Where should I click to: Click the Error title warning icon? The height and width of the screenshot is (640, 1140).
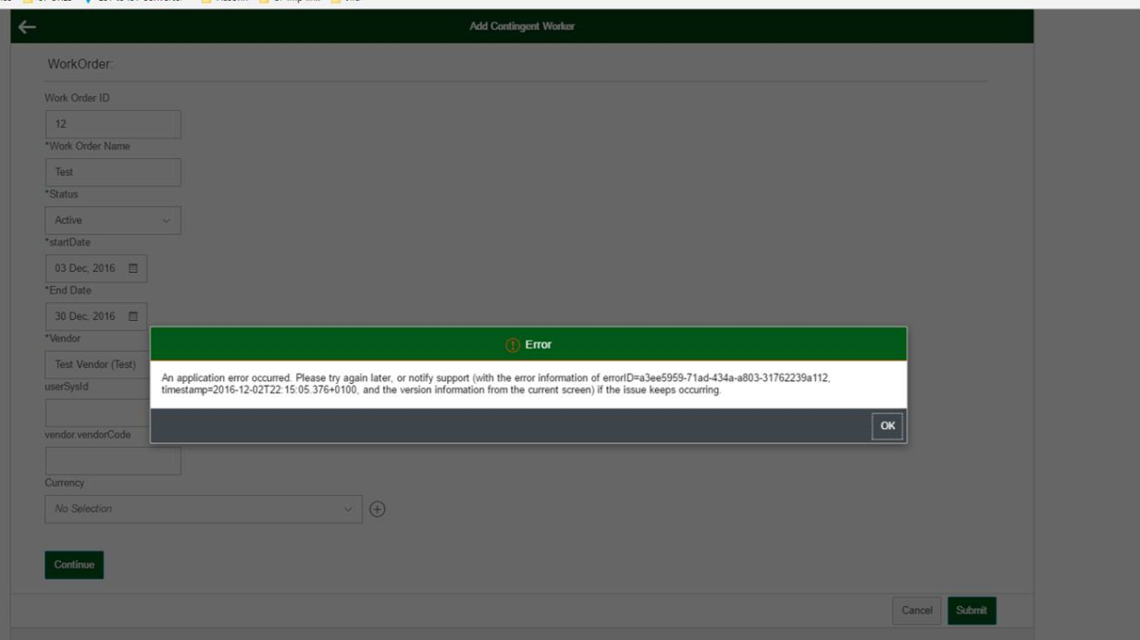click(x=513, y=345)
